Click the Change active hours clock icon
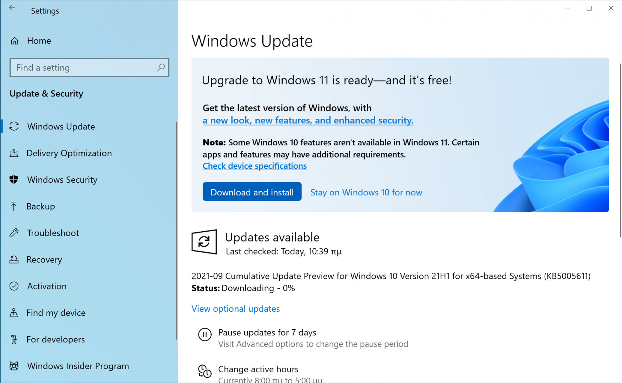 [x=205, y=371]
